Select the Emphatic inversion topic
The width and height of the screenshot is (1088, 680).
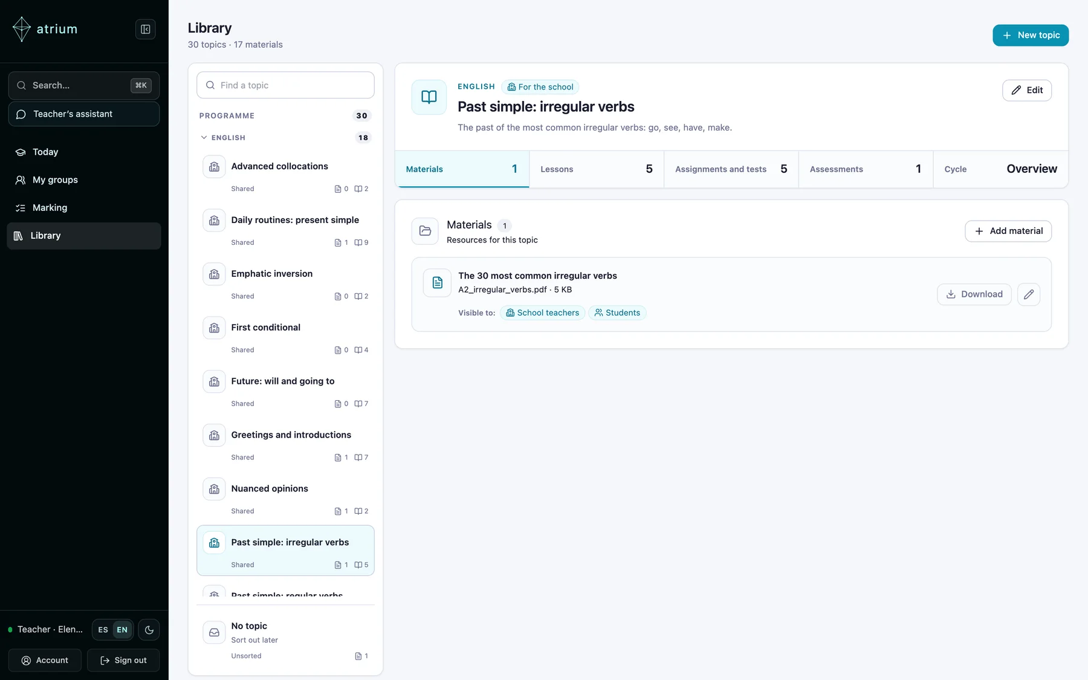285,283
